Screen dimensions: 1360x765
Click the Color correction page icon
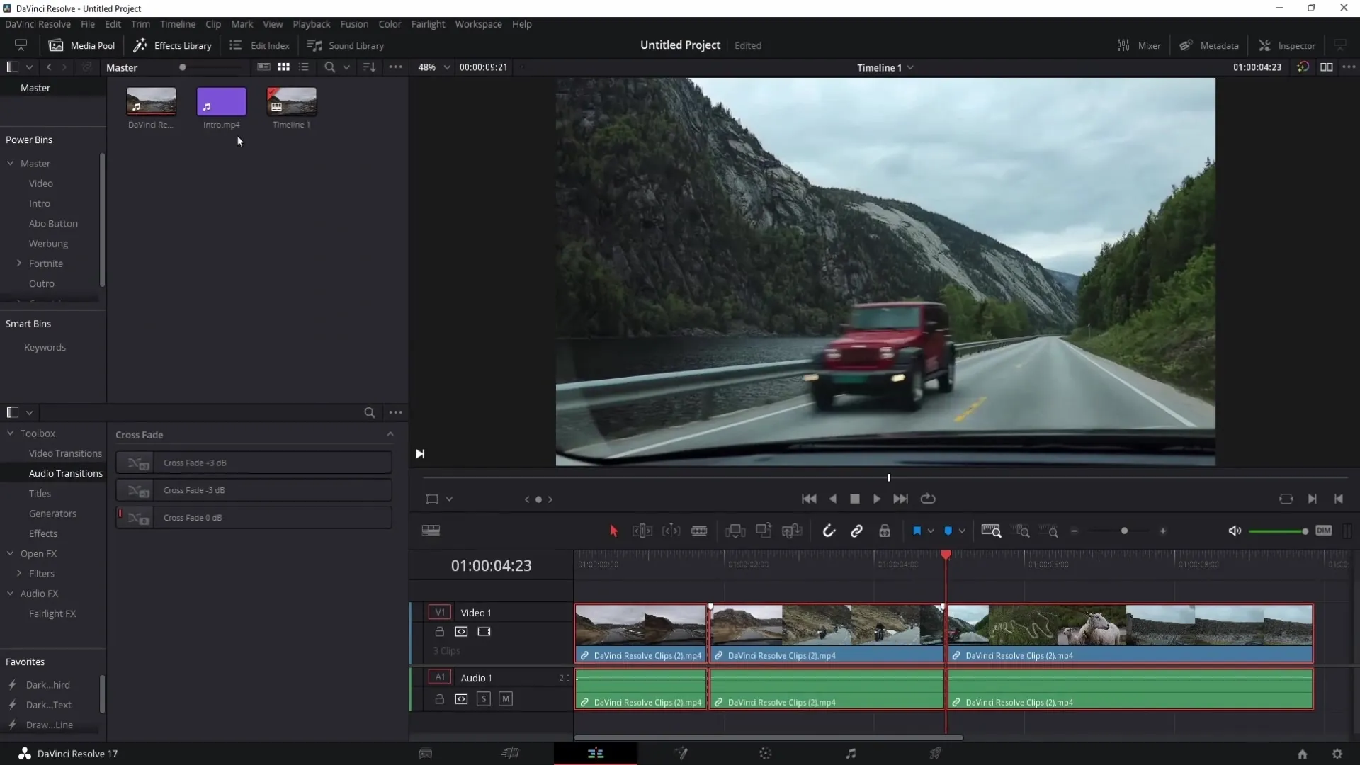765,753
